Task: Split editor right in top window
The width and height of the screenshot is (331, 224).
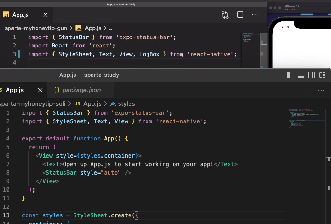Action: point(240,15)
